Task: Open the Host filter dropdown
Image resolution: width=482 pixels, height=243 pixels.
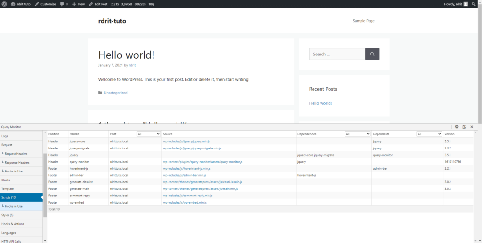Action: pyautogui.click(x=148, y=134)
